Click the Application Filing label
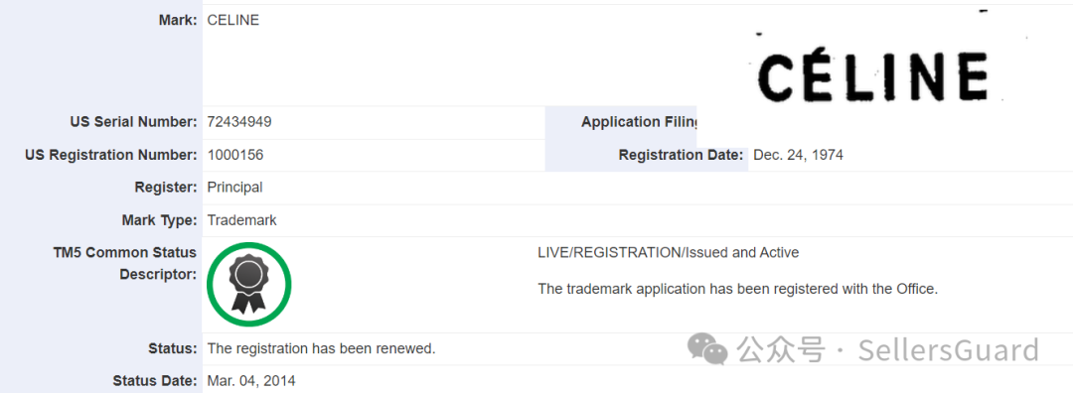 (639, 122)
